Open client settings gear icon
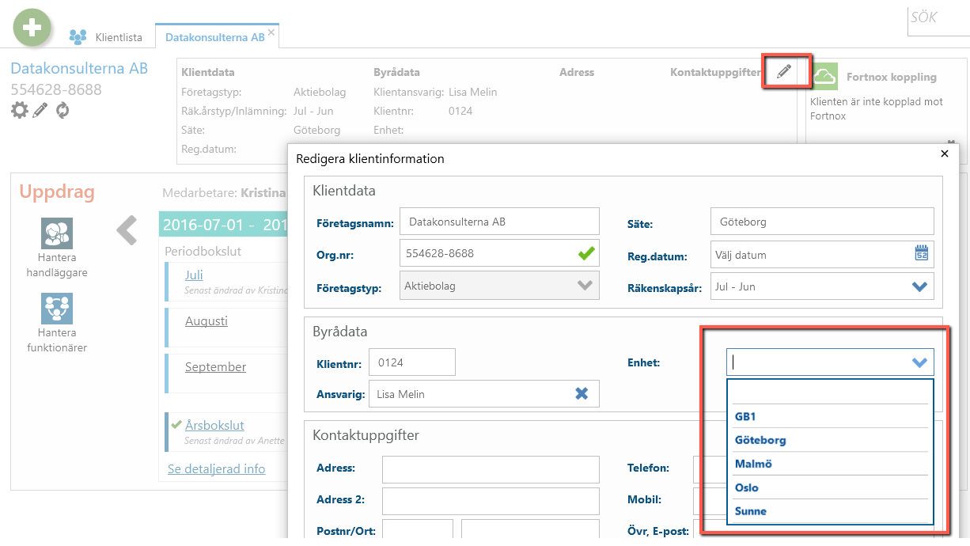 [19, 110]
